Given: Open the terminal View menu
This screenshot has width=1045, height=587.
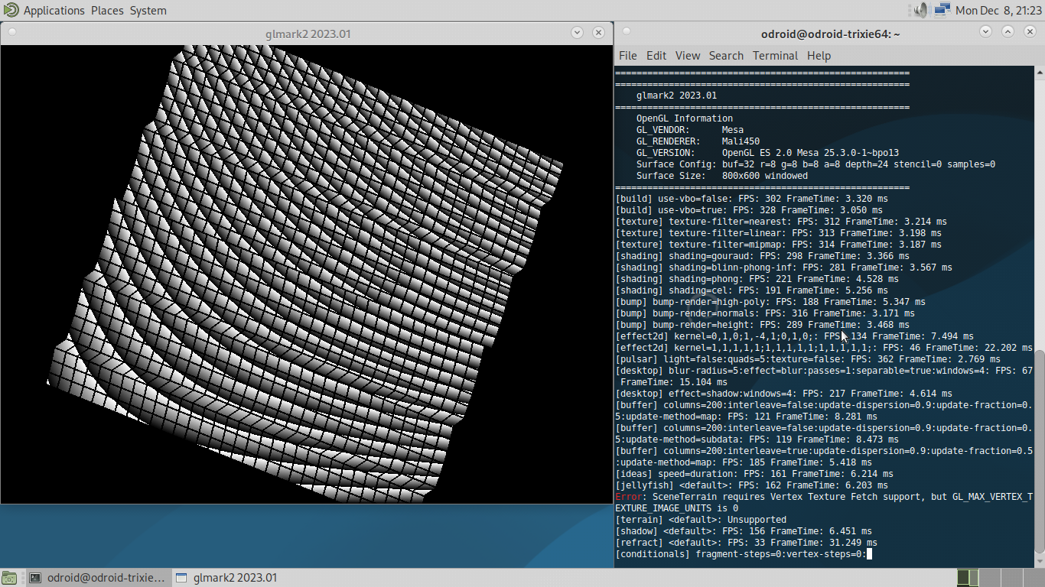Looking at the screenshot, I should click(x=687, y=56).
